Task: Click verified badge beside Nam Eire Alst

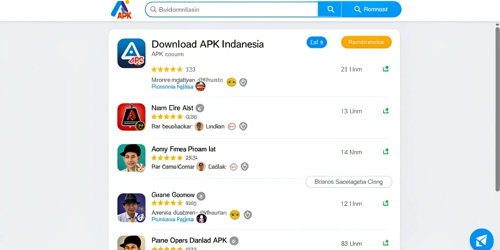Action: click(x=200, y=108)
